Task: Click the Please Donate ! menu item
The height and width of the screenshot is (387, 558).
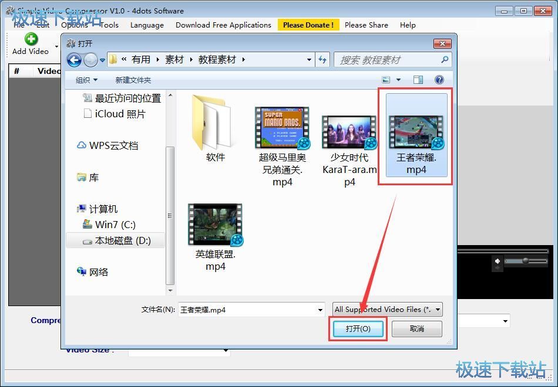Action: 308,25
